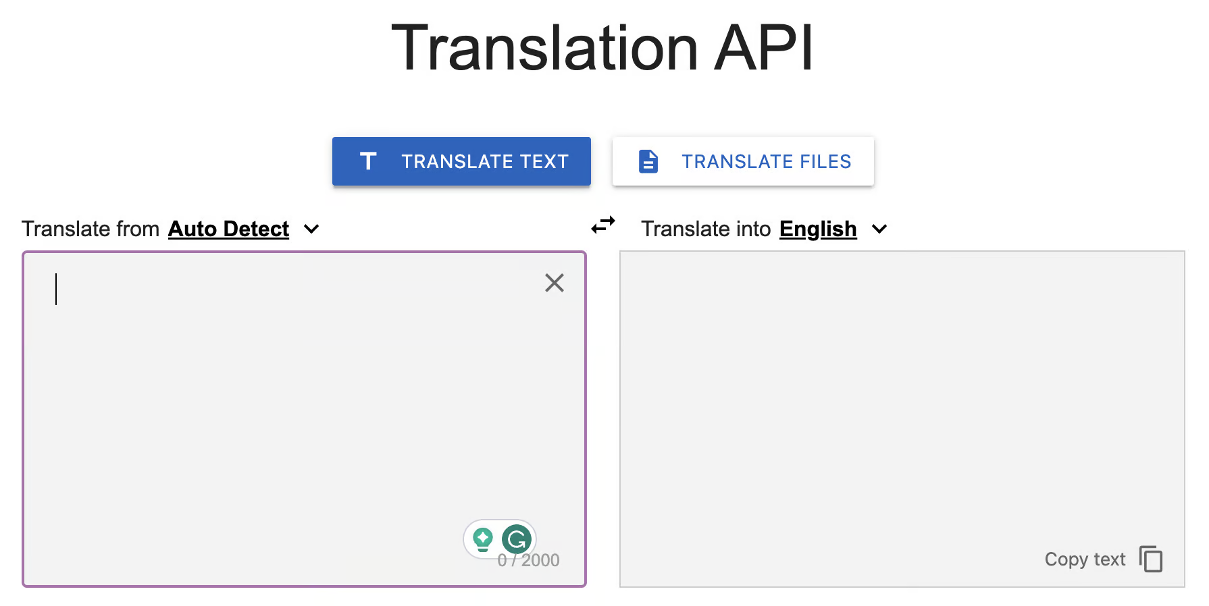Click the "Translate into" label
Viewport: 1209px width, 606px height.
coord(706,229)
